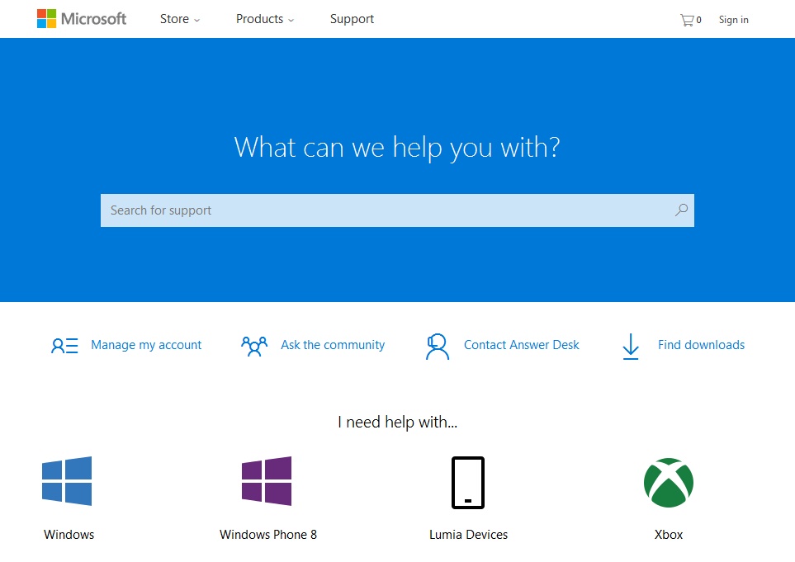Open the Contact Answer Desk link

(521, 345)
